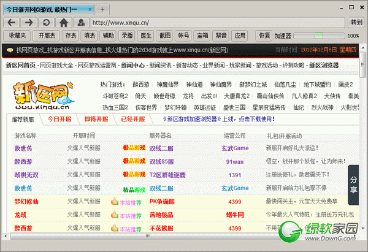This screenshot has width=368, height=252.
Task: Open the 分享 share side tab
Action: coord(353,185)
